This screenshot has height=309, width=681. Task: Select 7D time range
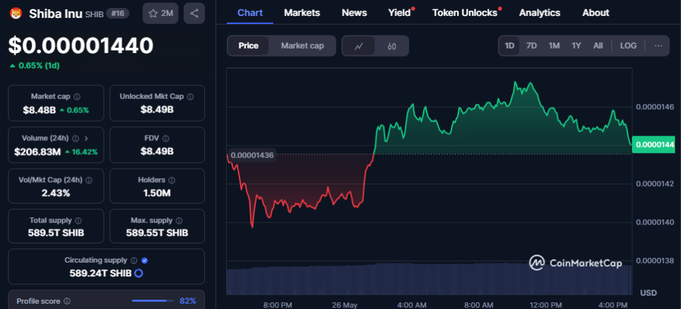pyautogui.click(x=531, y=46)
